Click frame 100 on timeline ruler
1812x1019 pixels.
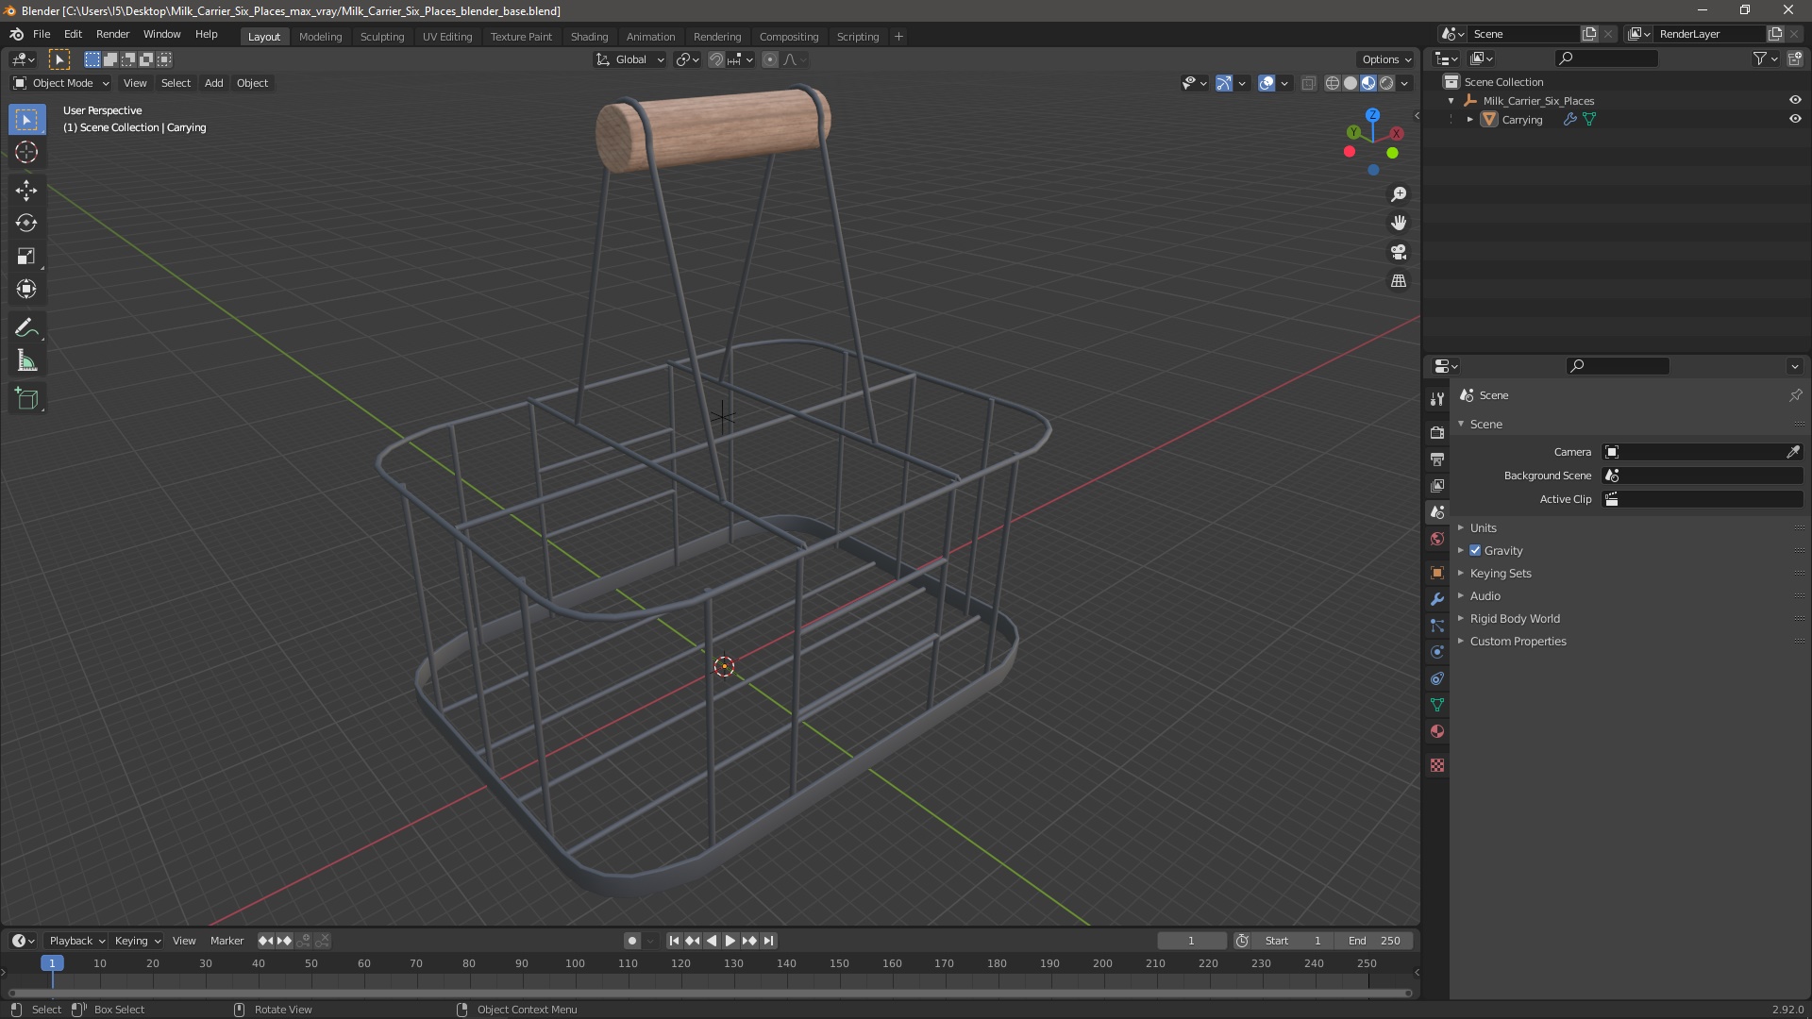[x=575, y=963]
